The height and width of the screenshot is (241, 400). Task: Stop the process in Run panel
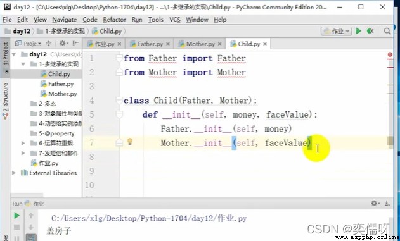pyautogui.click(x=16, y=227)
